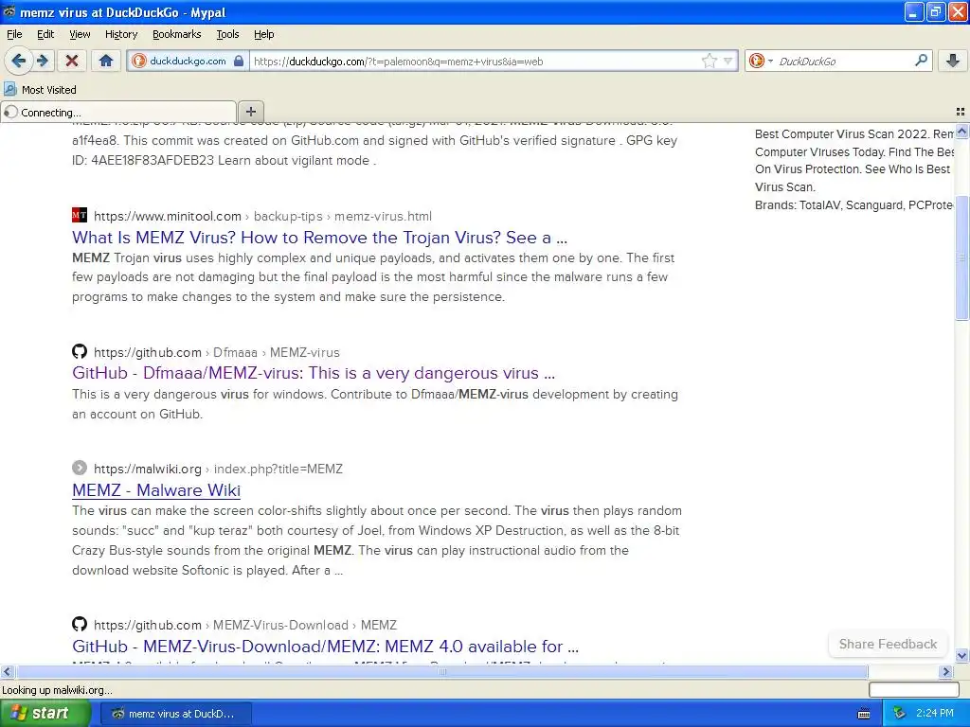
Task: Click the horizontal scrollbar right arrow
Action: pyautogui.click(x=946, y=671)
